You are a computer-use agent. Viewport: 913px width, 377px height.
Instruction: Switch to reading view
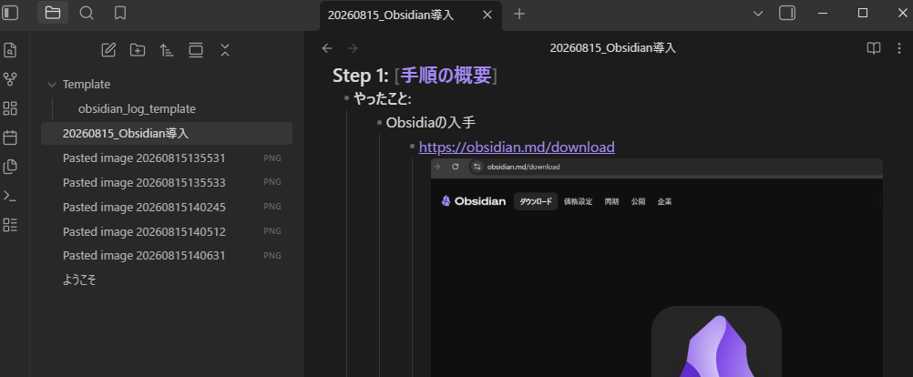(x=874, y=48)
